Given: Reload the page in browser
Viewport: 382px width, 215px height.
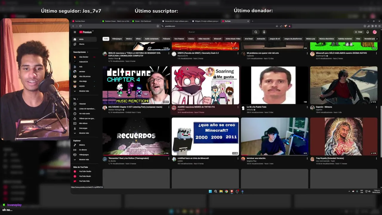Looking at the screenshot, I should click(x=80, y=26).
